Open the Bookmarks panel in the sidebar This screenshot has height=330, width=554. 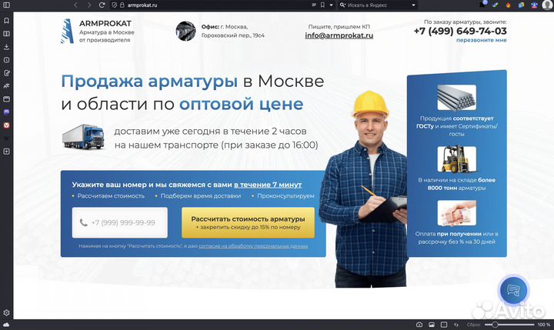tap(6, 21)
